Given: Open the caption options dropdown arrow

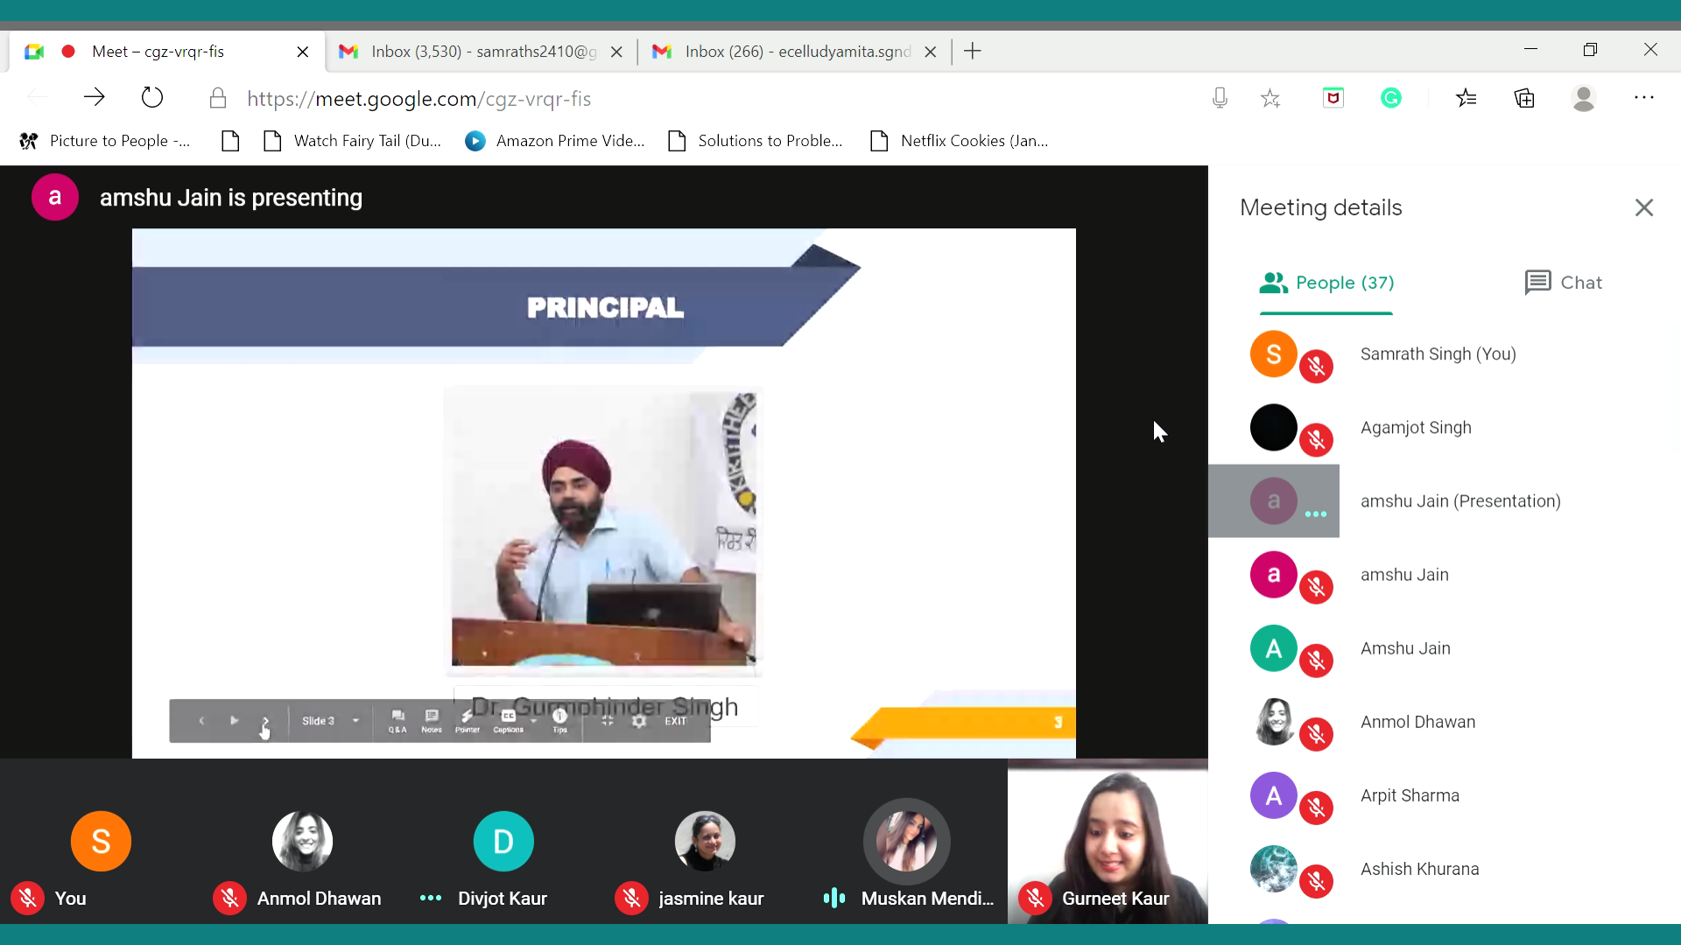Looking at the screenshot, I should (x=534, y=721).
